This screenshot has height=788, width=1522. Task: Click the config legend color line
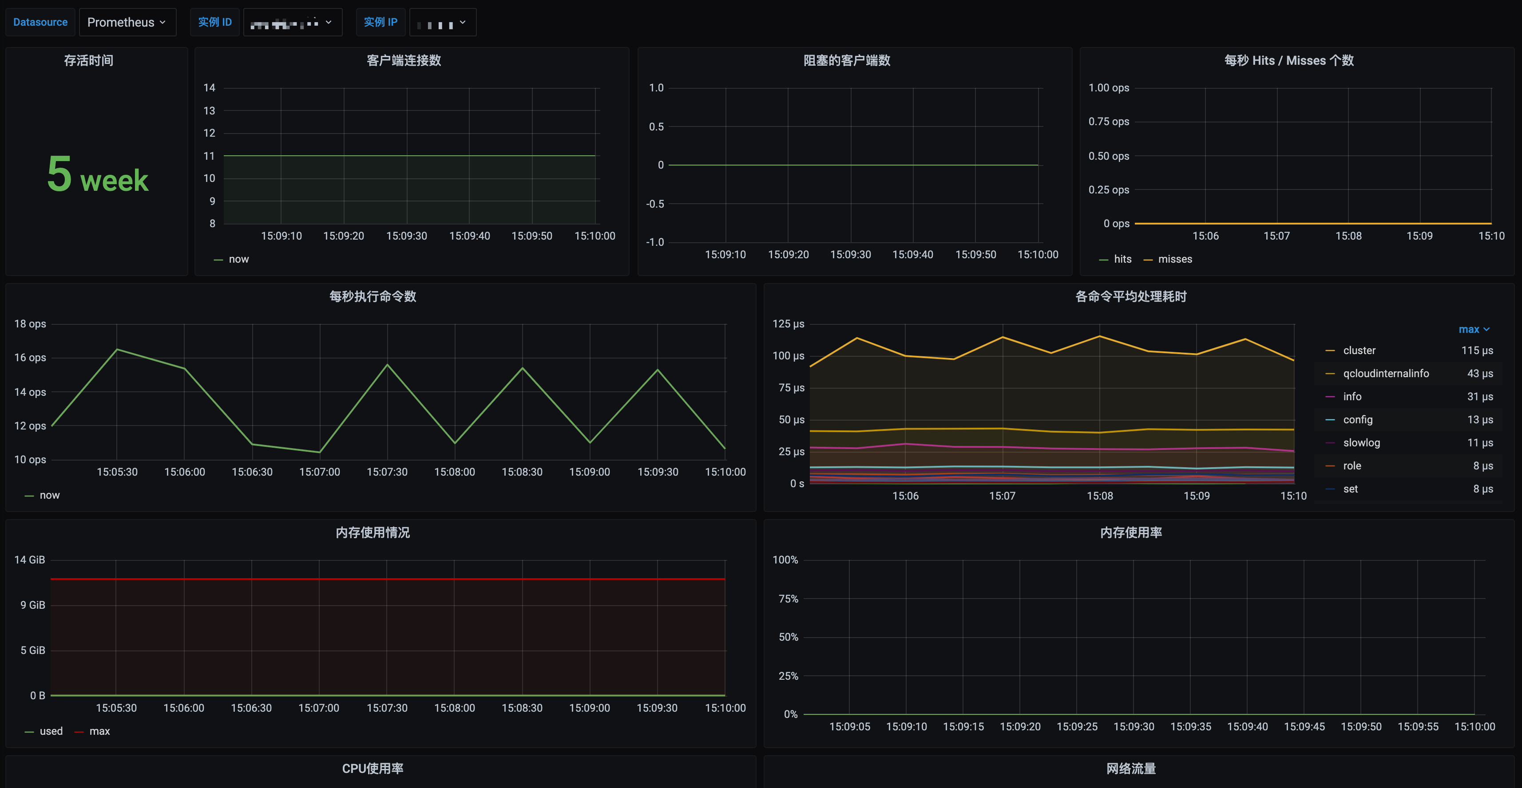click(x=1330, y=420)
